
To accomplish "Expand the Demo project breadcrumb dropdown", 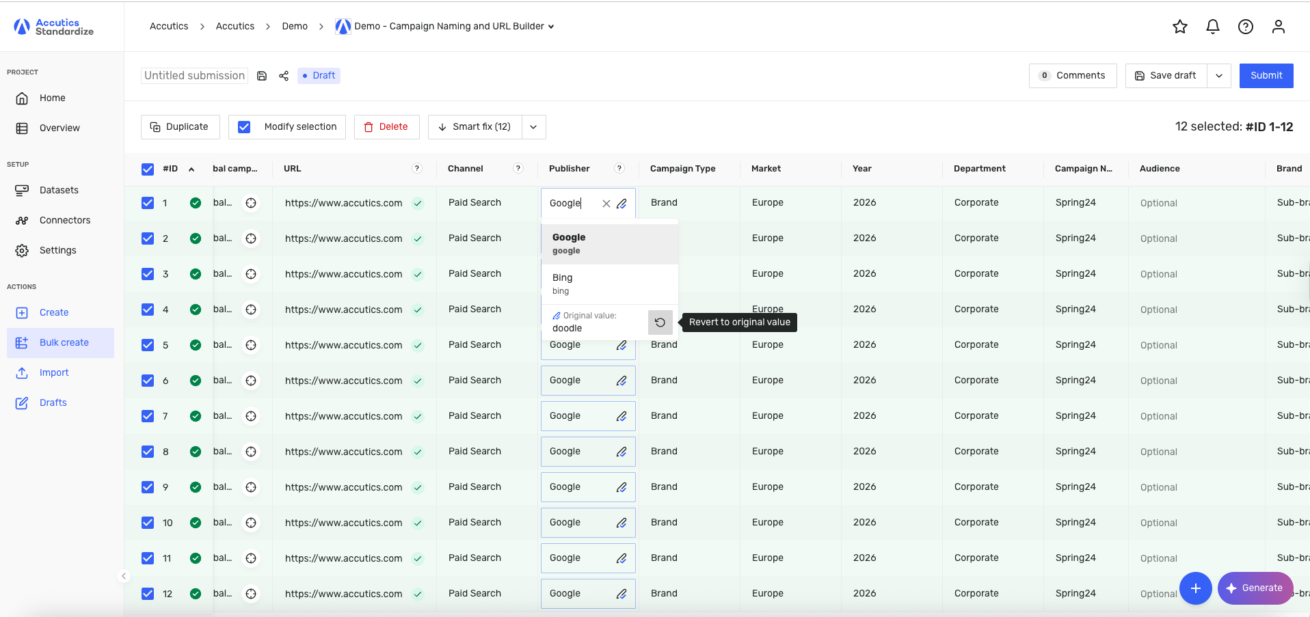I will 551,27.
